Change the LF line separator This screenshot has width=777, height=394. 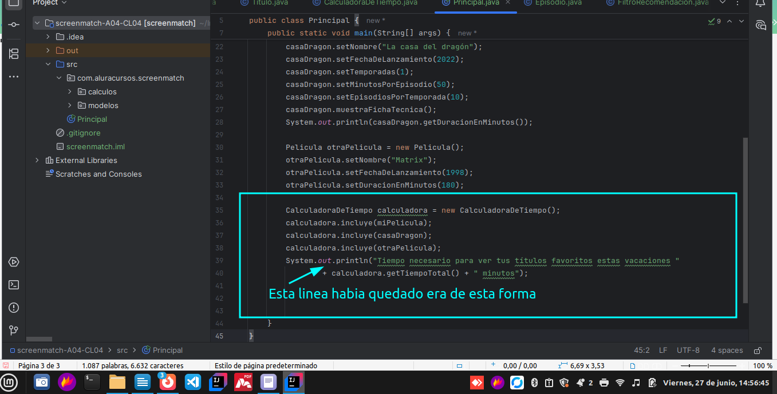tap(663, 350)
